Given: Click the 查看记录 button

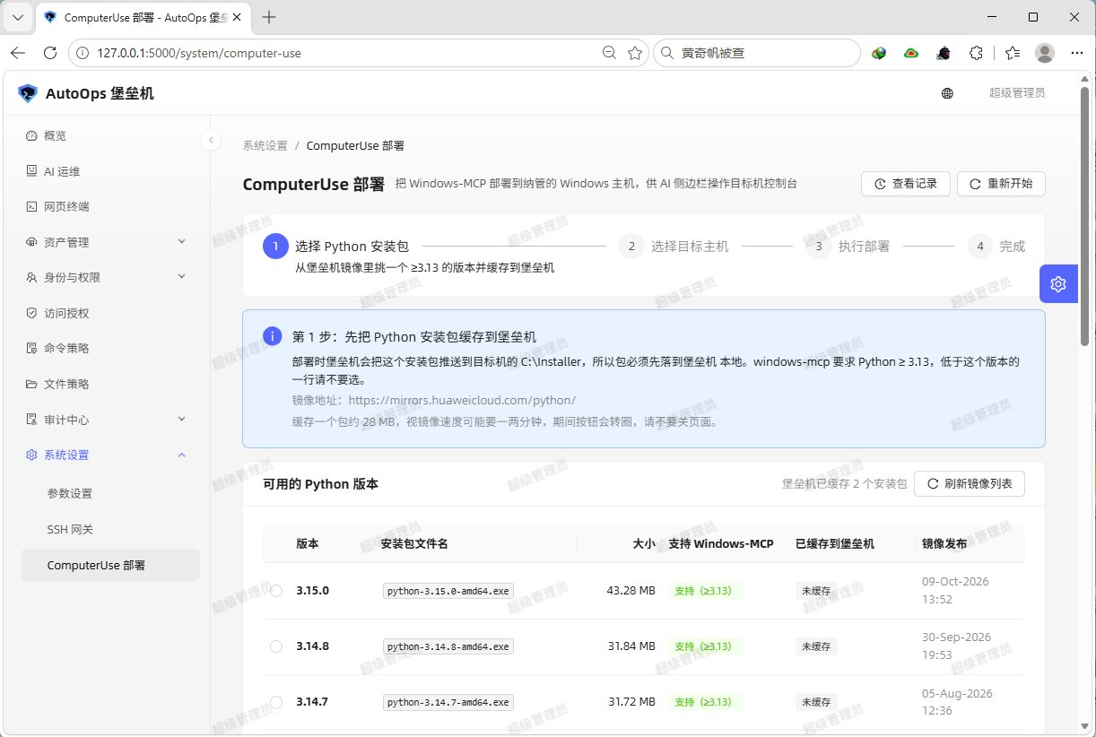Looking at the screenshot, I should click(906, 184).
